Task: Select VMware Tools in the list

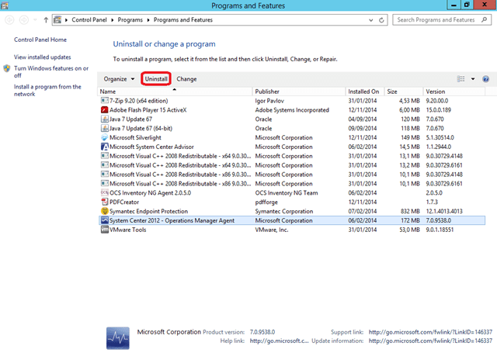Action: (x=292, y=230)
